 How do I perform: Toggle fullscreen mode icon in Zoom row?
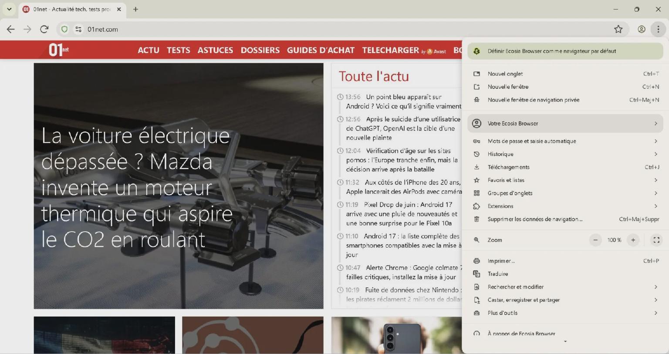coord(656,240)
